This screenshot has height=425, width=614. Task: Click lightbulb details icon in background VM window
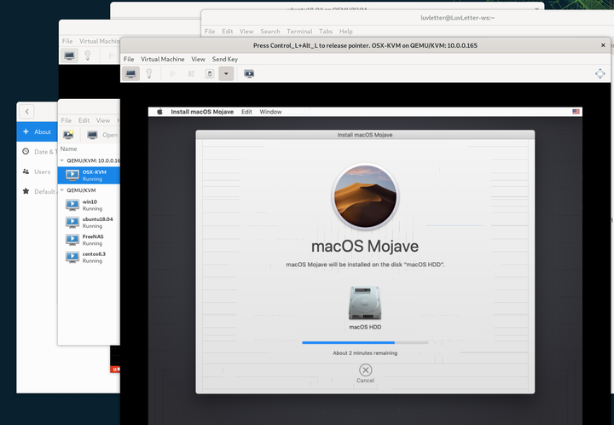[x=87, y=55]
